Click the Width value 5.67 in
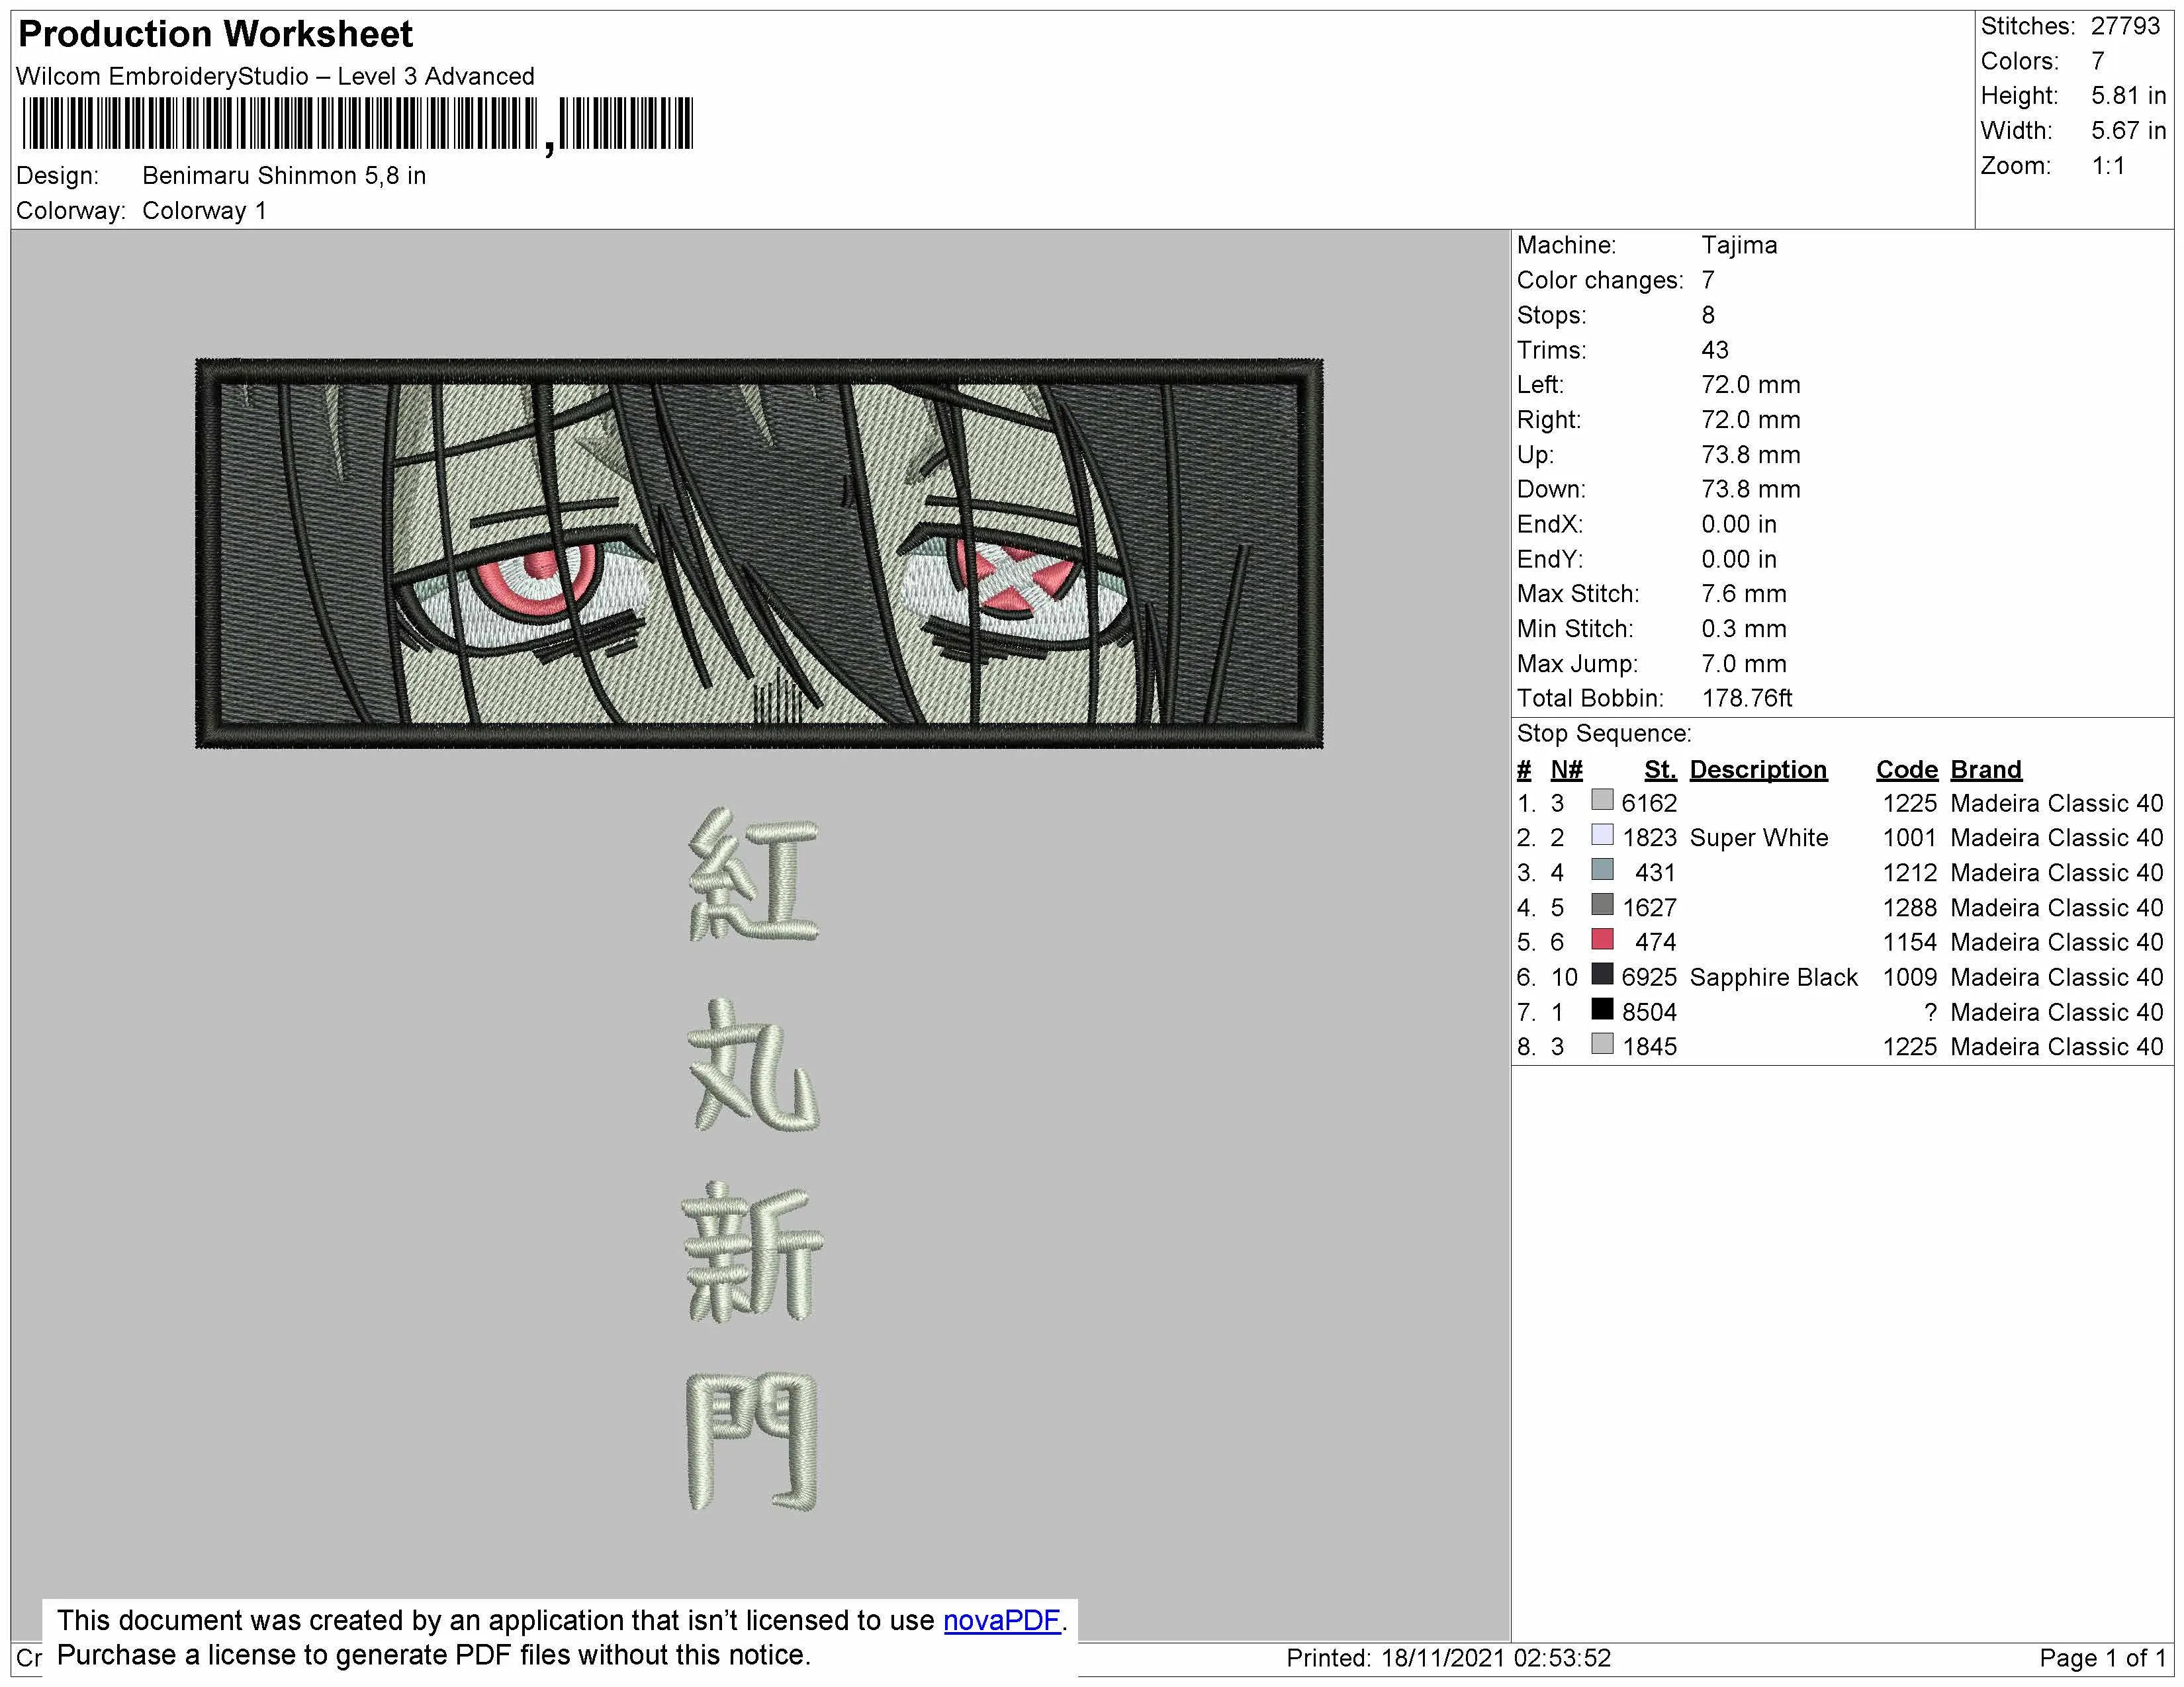The height and width of the screenshot is (1687, 2184). [2128, 131]
